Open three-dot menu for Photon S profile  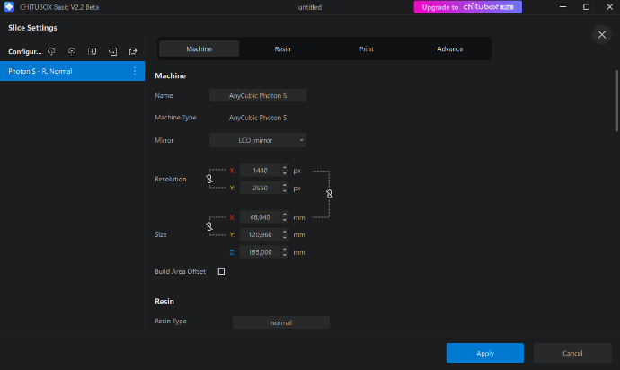(135, 71)
